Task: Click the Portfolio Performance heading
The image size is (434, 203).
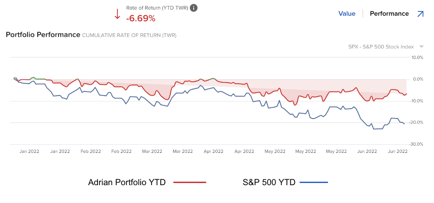Action: pyautogui.click(x=43, y=34)
